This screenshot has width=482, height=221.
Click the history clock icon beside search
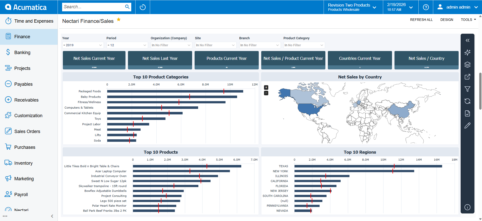tap(143, 7)
